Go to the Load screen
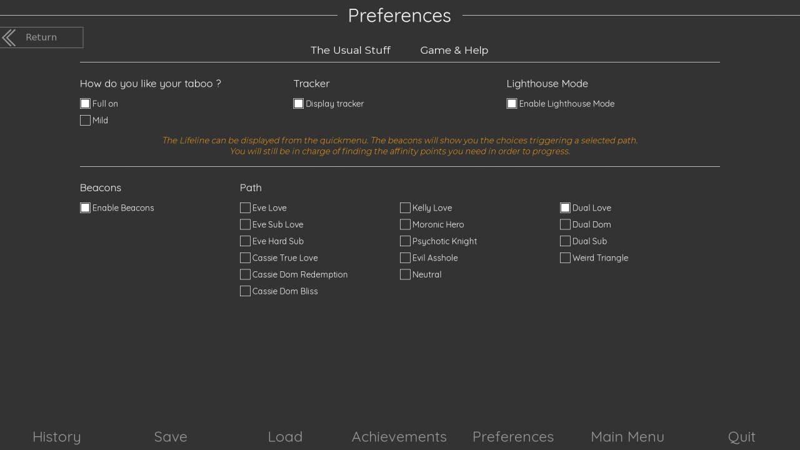This screenshot has height=450, width=800. 285,436
